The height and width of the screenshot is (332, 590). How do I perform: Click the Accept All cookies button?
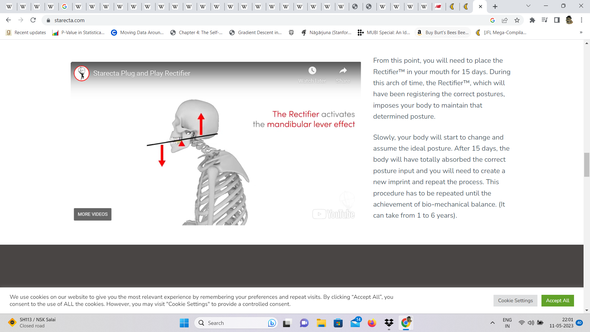click(x=558, y=301)
